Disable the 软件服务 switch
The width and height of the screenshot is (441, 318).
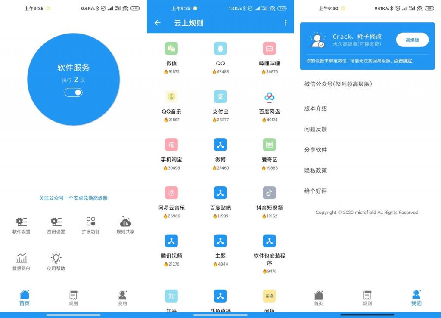pos(73,92)
